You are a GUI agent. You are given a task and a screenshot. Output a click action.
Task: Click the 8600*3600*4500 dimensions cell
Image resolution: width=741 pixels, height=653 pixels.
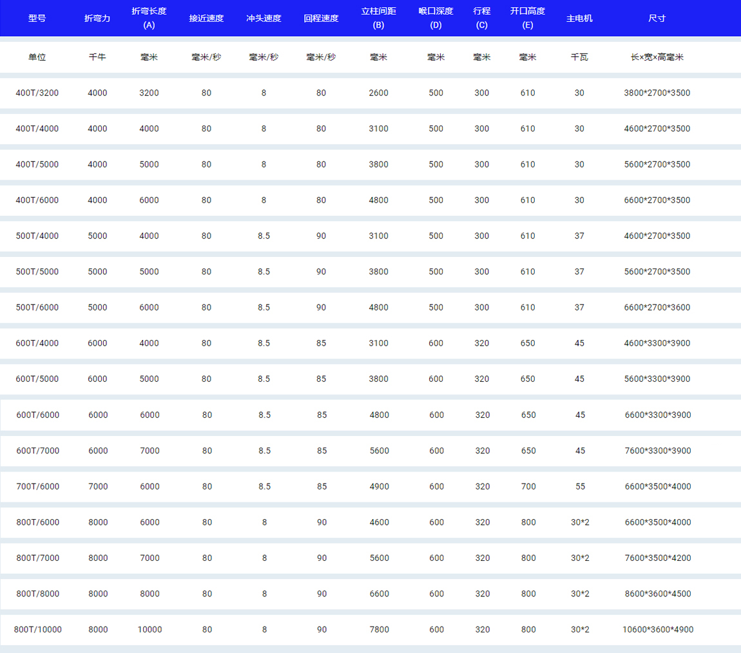pos(657,594)
